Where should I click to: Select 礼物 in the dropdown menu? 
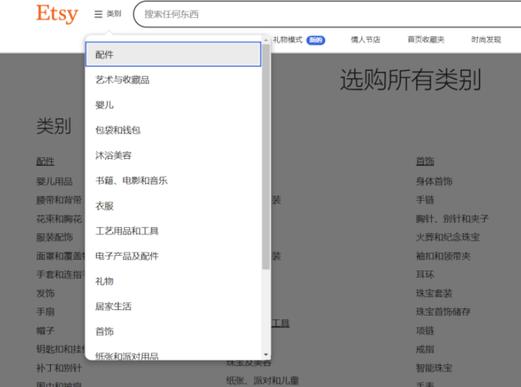coord(173,282)
